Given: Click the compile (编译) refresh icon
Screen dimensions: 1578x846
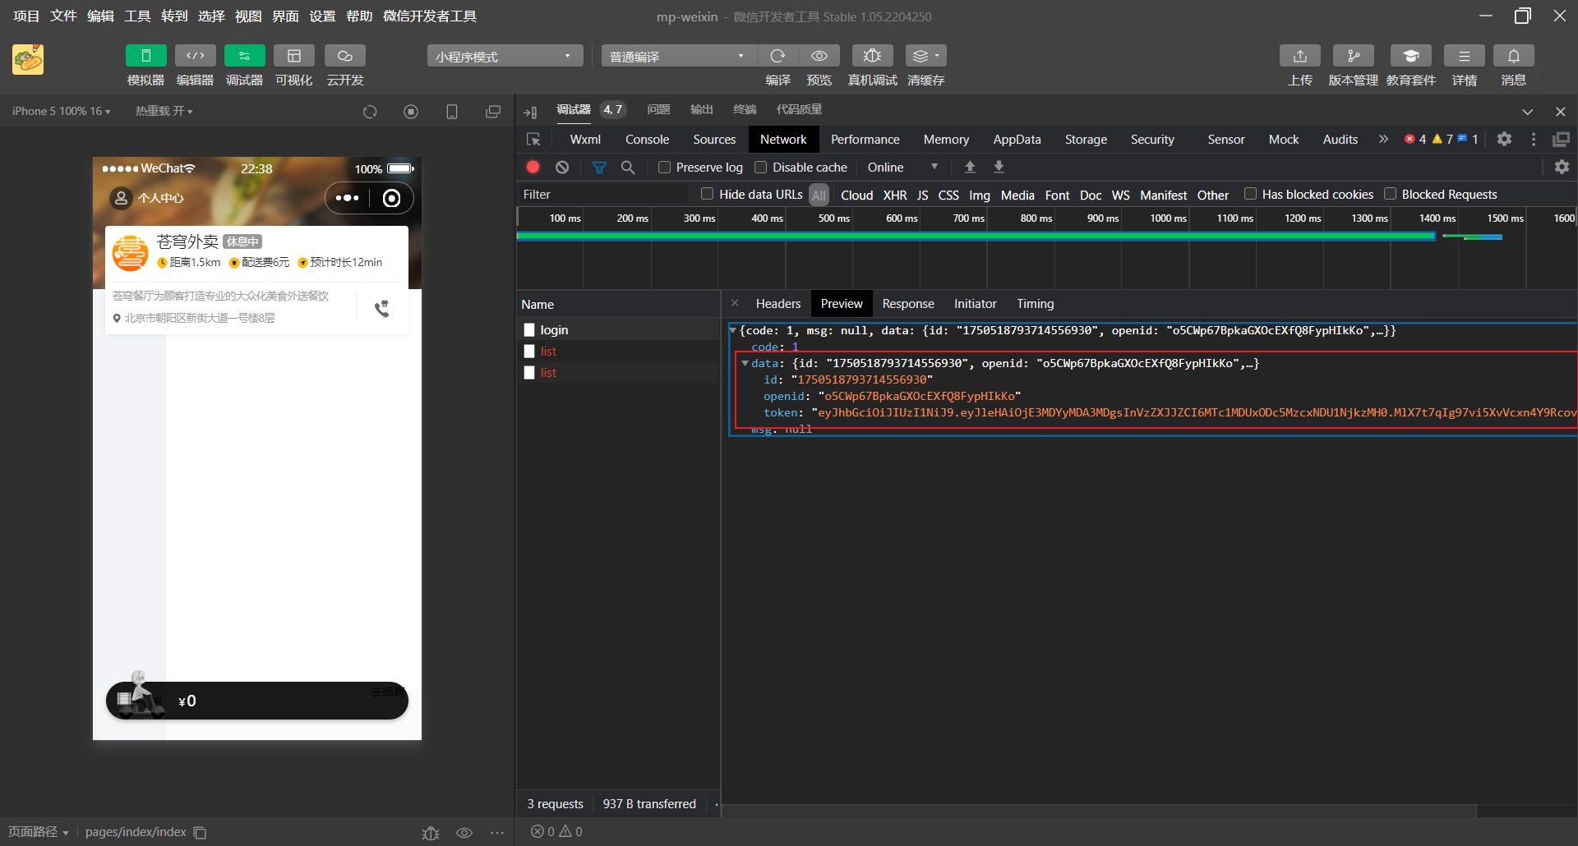Looking at the screenshot, I should [777, 56].
